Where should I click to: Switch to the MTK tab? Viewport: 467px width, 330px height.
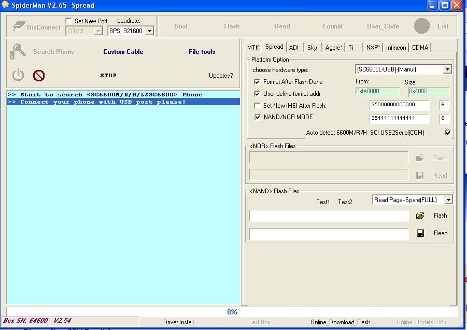point(253,48)
